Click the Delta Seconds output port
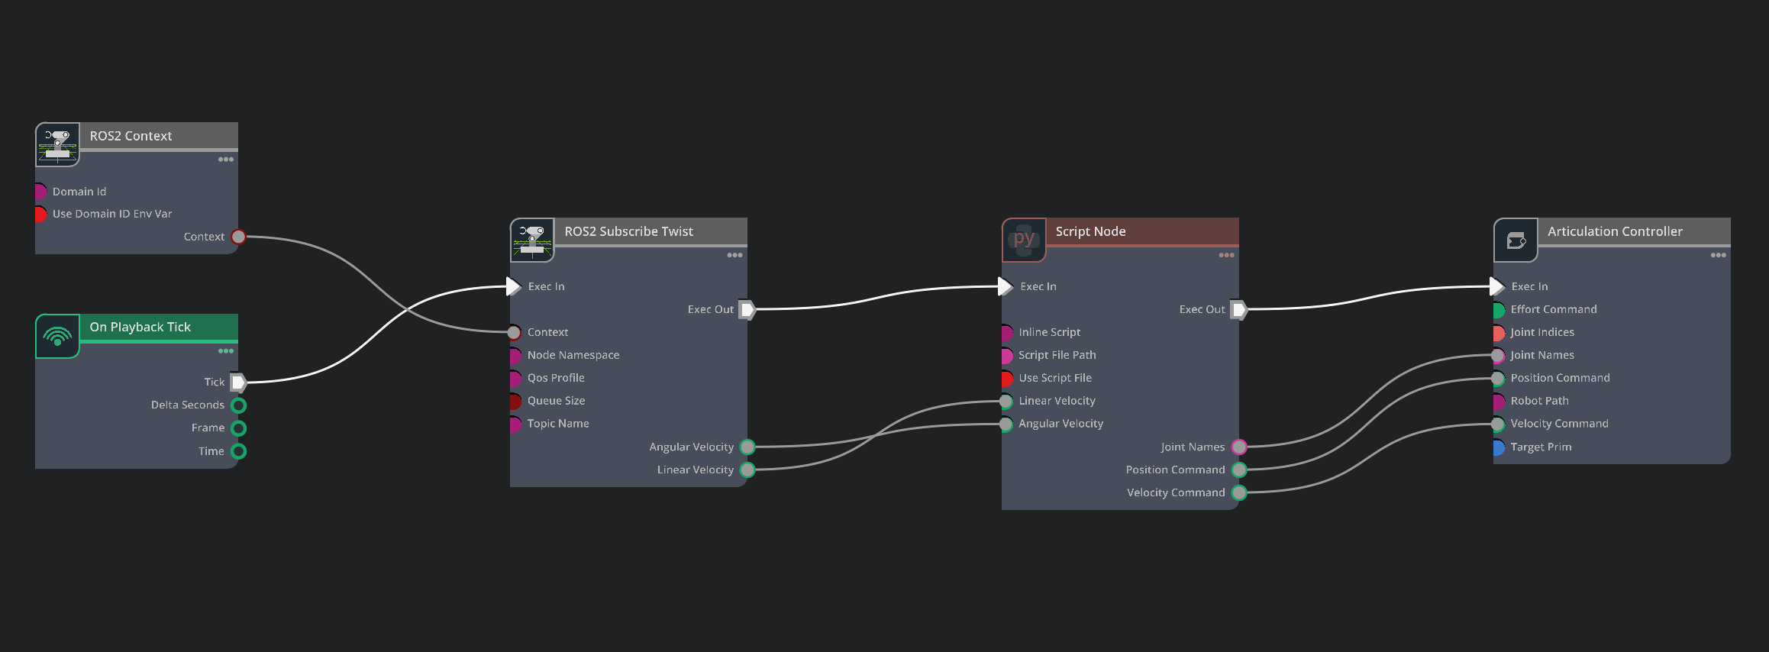Screen dimensions: 1769x652 pyautogui.click(x=238, y=405)
